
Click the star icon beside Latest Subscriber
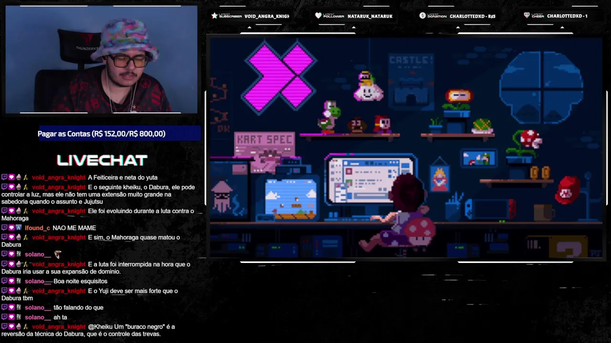(x=214, y=16)
